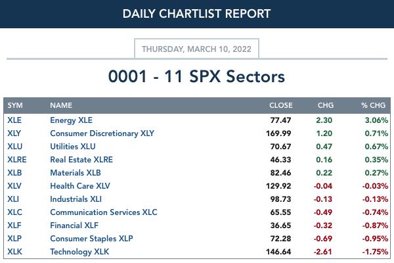Click the XLF symbol link
This screenshot has width=394, height=263.
(14, 226)
